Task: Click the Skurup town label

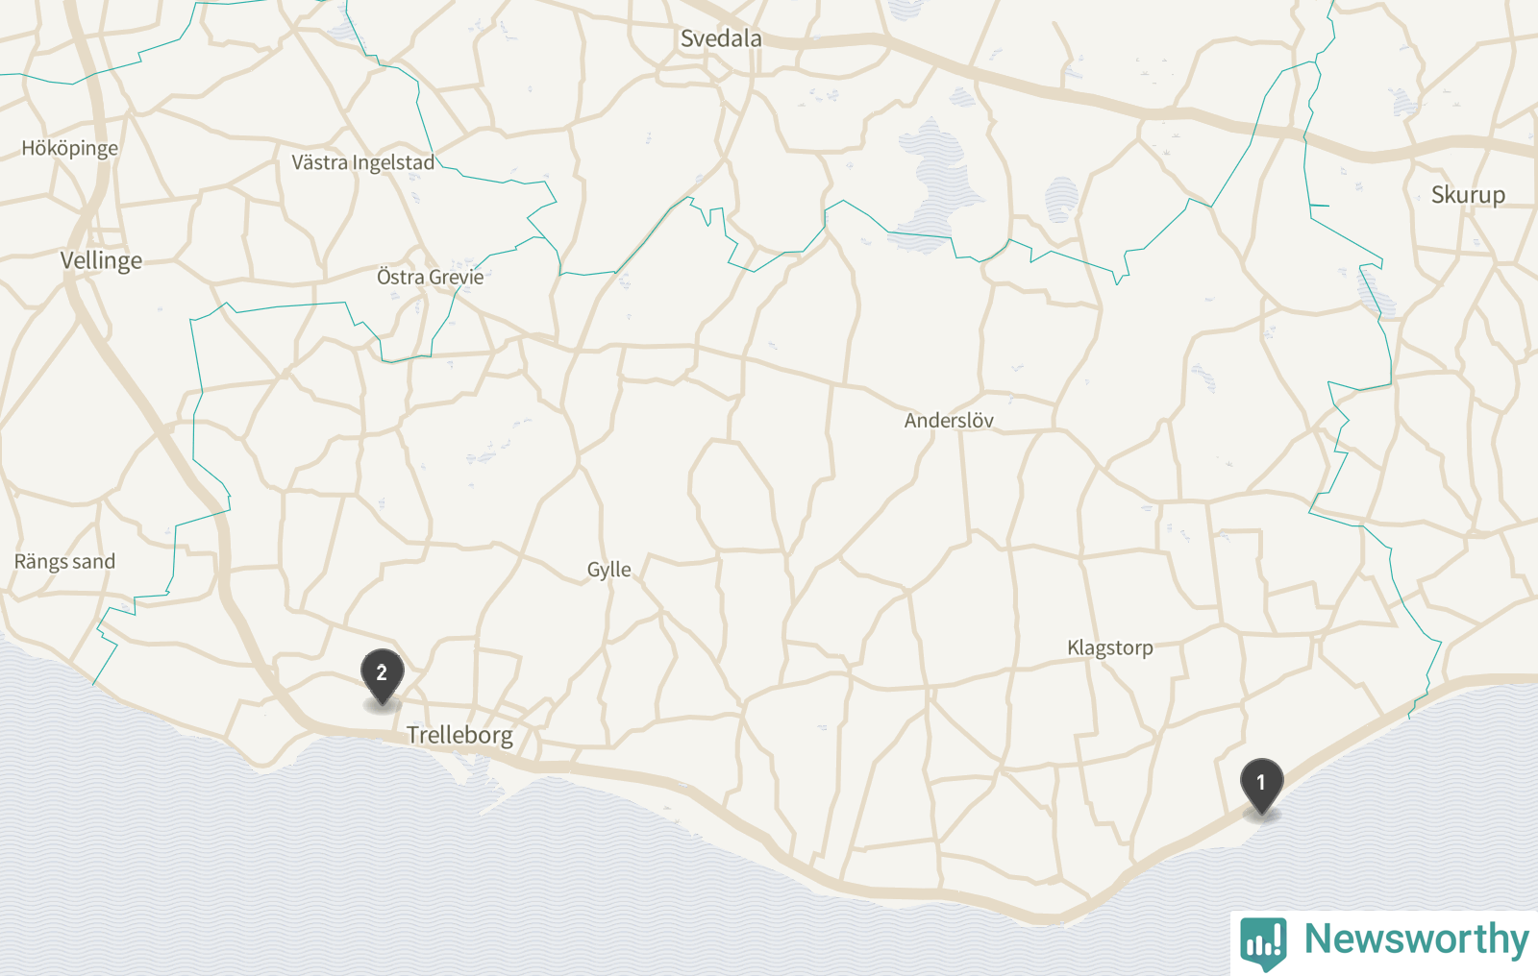Action: pyautogui.click(x=1468, y=195)
